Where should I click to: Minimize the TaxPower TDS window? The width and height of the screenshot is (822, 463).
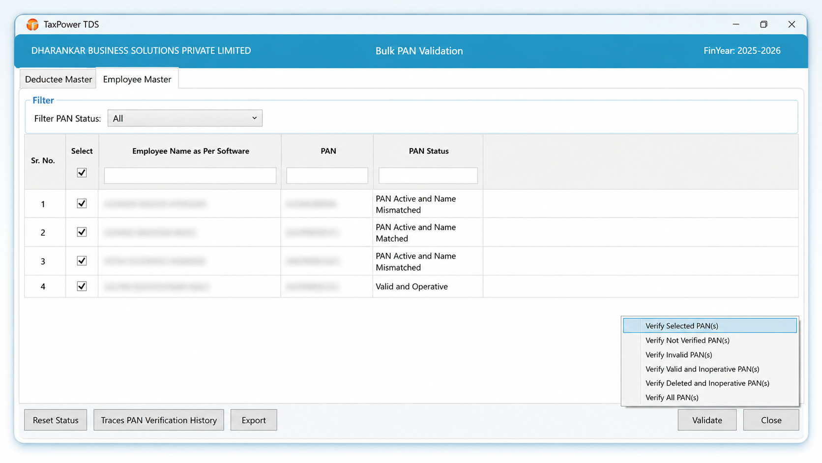coord(736,24)
